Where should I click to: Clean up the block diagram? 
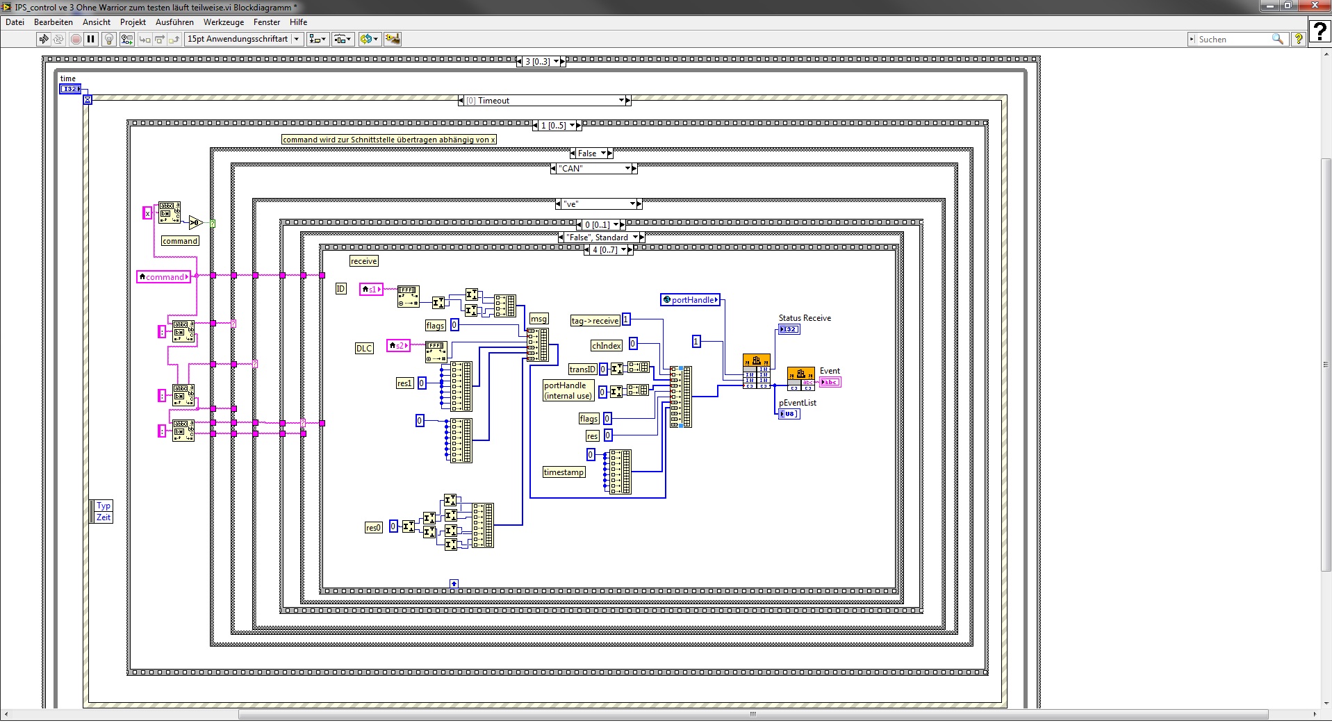(393, 39)
